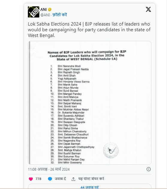
Task: Click the official stamp in the document image
Action: tap(111, 150)
